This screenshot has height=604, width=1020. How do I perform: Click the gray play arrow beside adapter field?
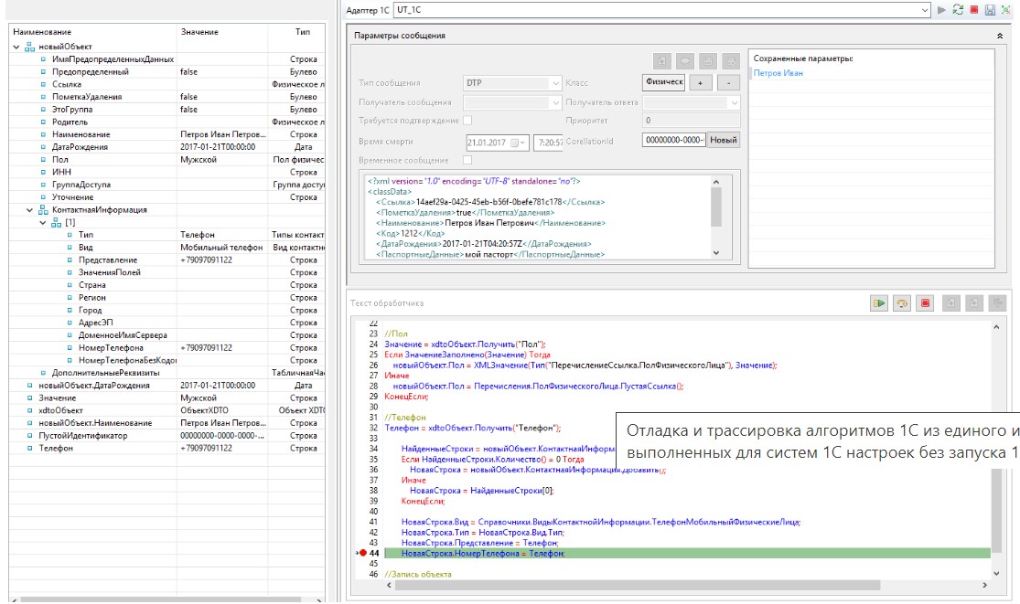[941, 9]
